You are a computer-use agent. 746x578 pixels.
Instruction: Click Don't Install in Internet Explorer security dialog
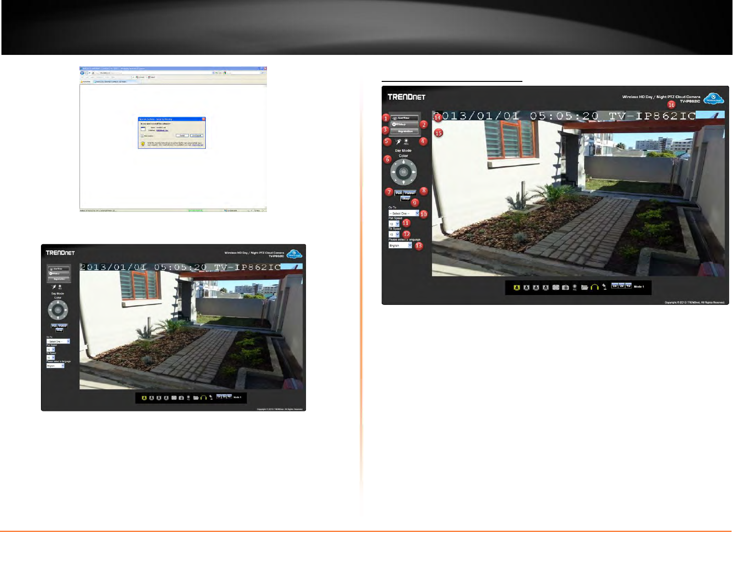[196, 136]
